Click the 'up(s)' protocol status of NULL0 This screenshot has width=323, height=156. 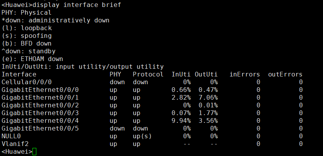coord(142,136)
